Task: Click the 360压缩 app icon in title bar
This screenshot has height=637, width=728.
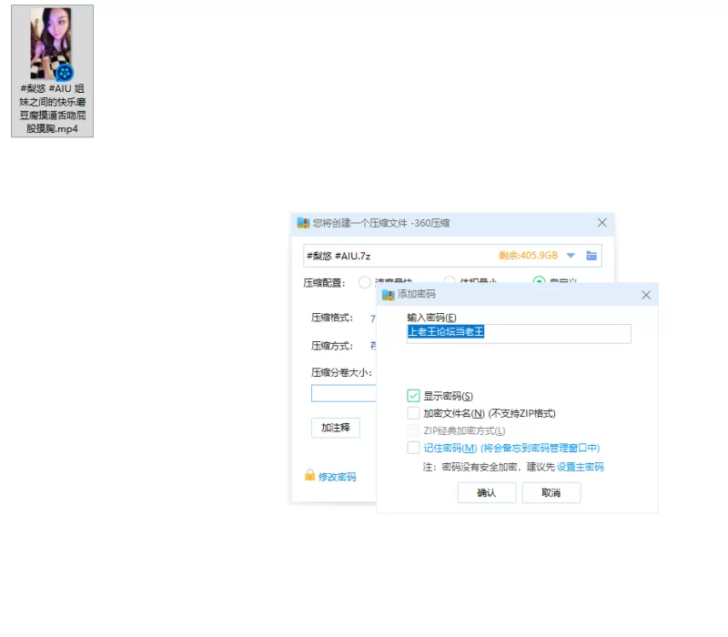Action: click(303, 223)
